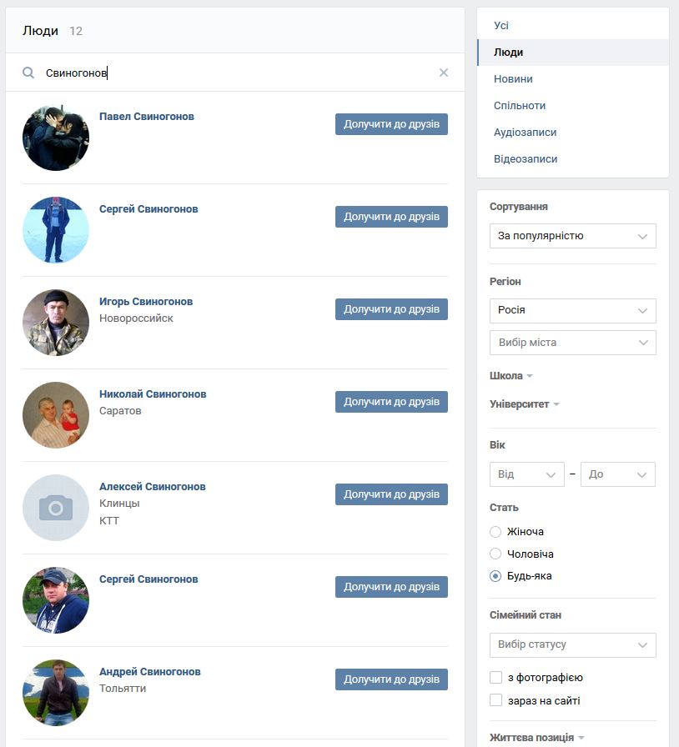Open the 'Вибір статусу' dropdown
679x747 pixels.
[573, 644]
